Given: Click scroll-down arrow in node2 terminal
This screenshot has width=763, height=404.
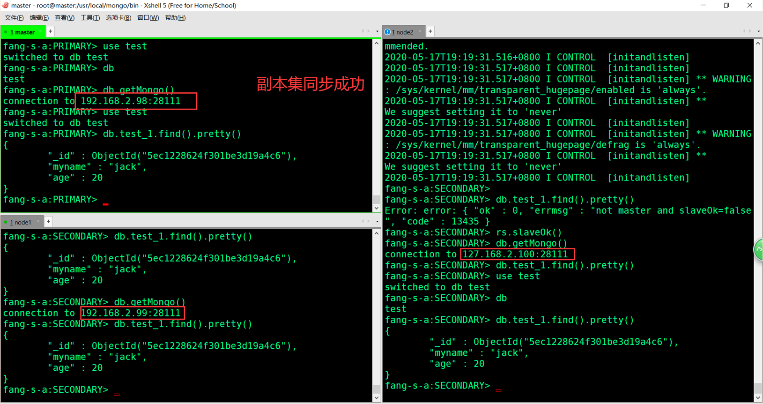Looking at the screenshot, I should pyautogui.click(x=758, y=398).
